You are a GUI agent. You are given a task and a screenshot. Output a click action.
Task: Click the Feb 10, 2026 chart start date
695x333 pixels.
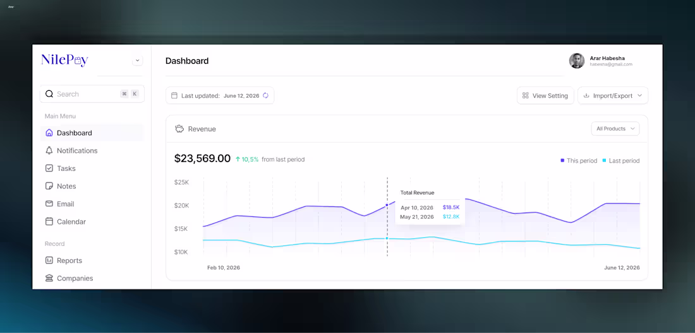tap(224, 267)
